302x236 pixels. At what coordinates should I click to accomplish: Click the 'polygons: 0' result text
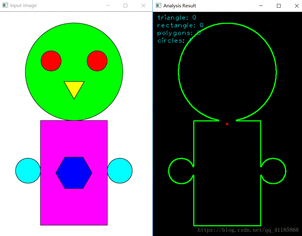(x=179, y=33)
